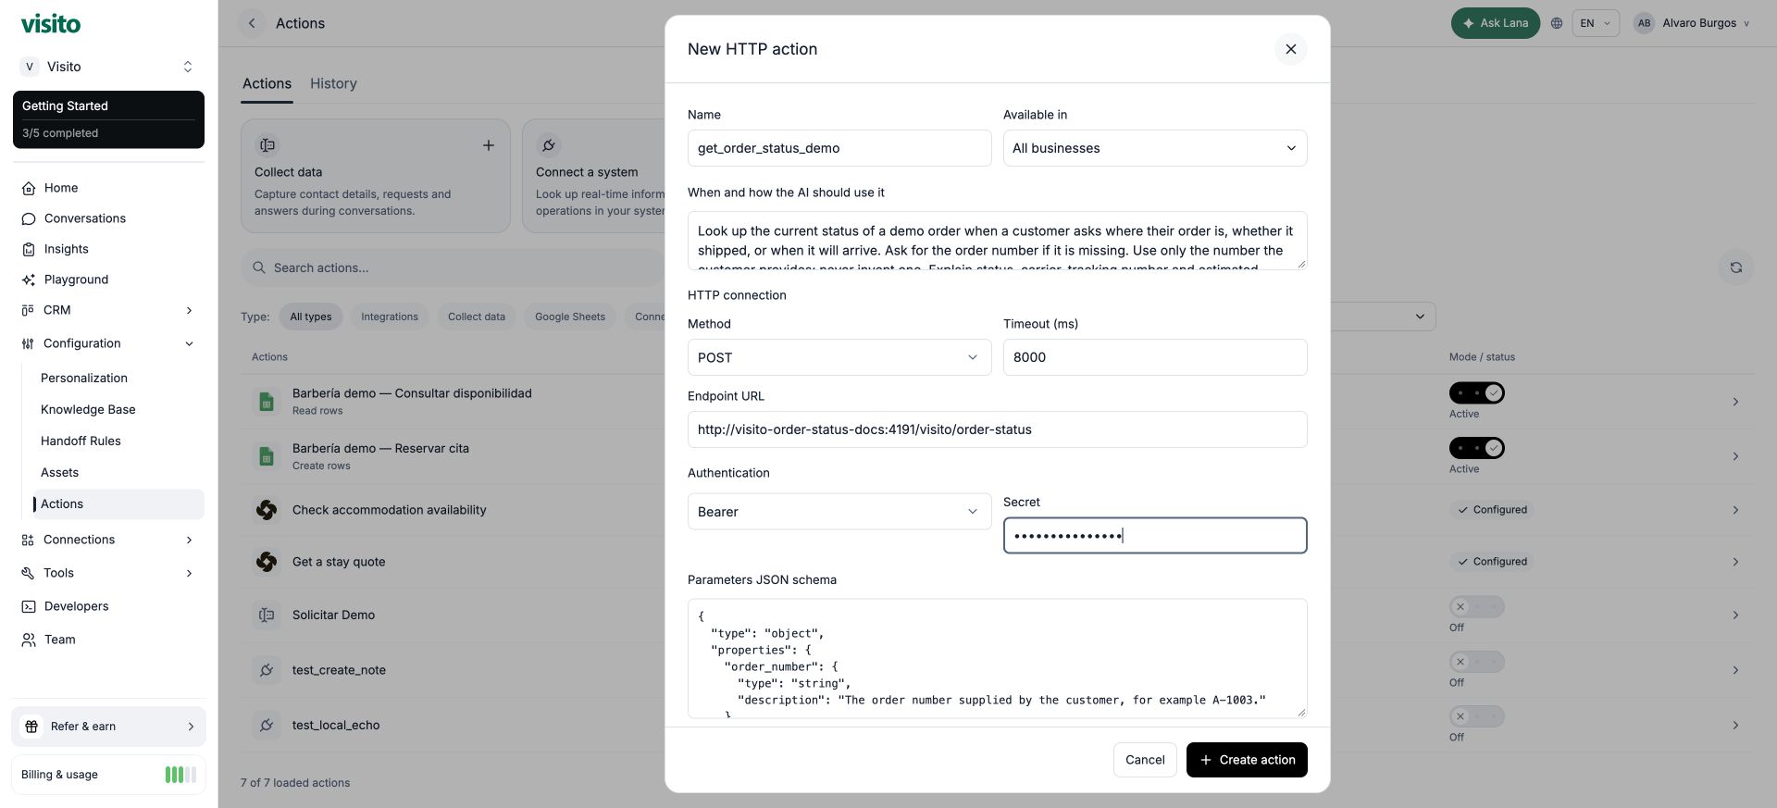Image resolution: width=1777 pixels, height=808 pixels.
Task: Click the Cancel button
Action: pyautogui.click(x=1145, y=760)
